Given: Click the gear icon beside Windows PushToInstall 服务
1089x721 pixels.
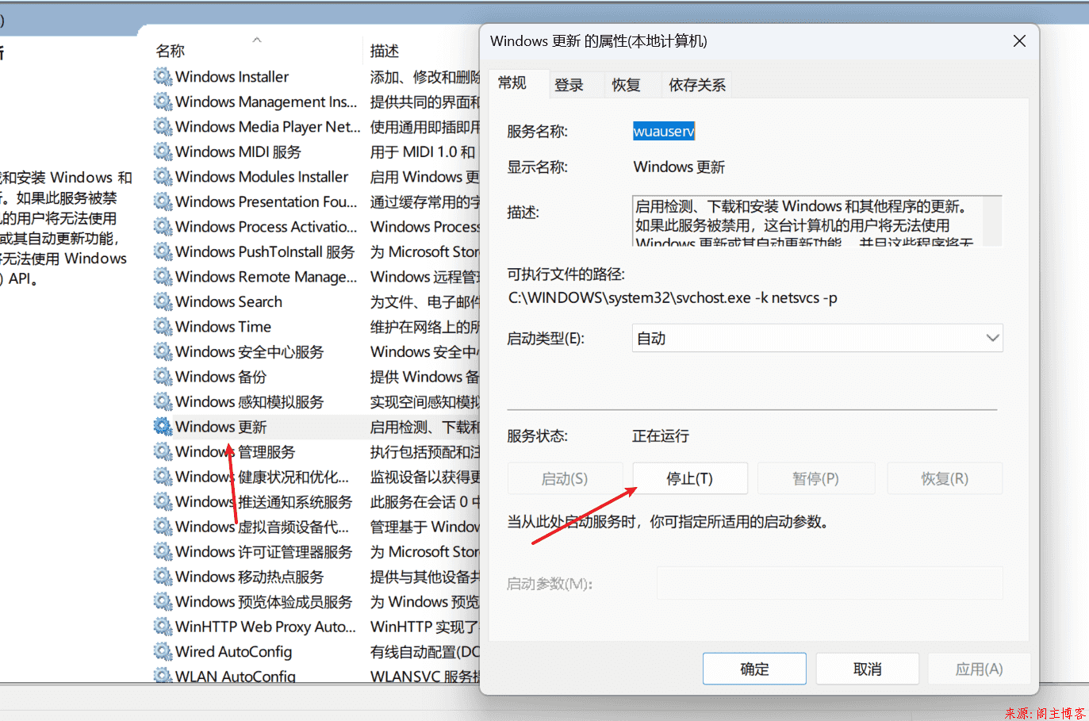Looking at the screenshot, I should point(163,251).
